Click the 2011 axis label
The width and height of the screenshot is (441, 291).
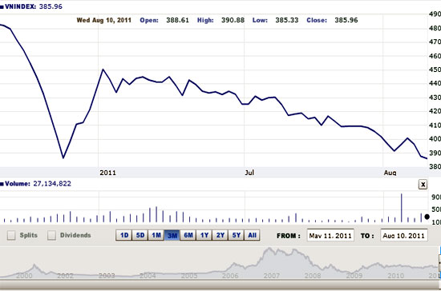(107, 173)
